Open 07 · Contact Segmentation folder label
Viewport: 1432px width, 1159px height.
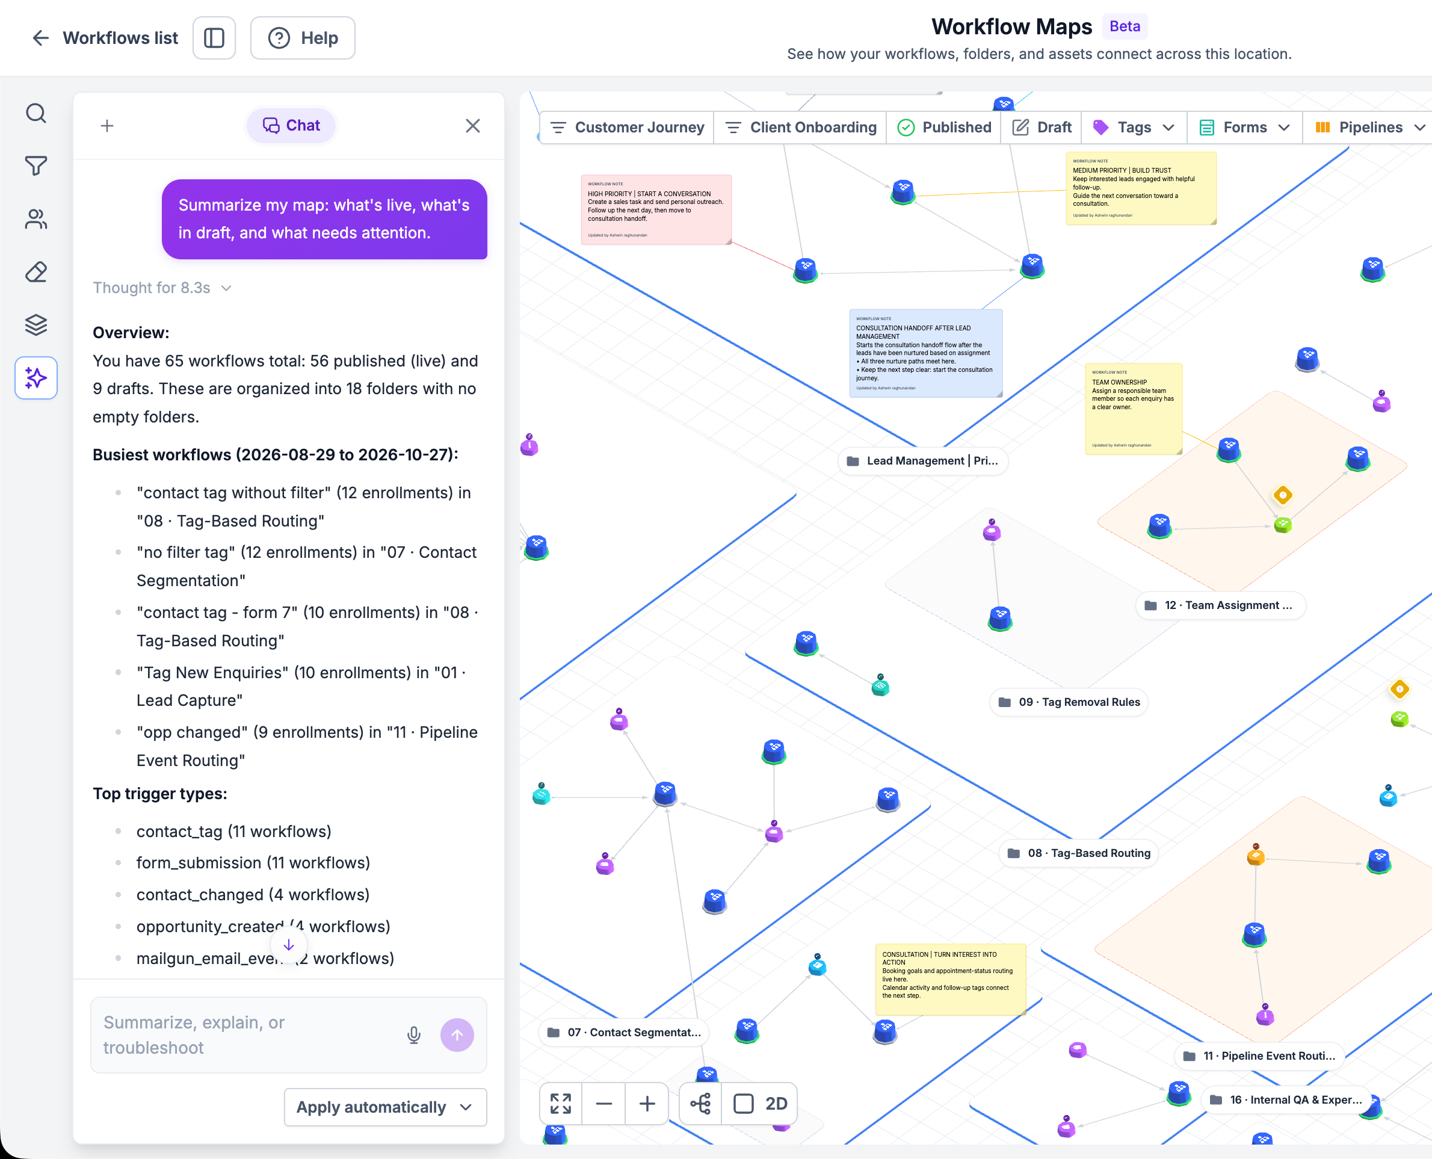[623, 1032]
